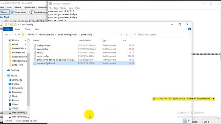This screenshot has height=124, width=221.
Task: Sort files by Size column
Action: [124, 41]
